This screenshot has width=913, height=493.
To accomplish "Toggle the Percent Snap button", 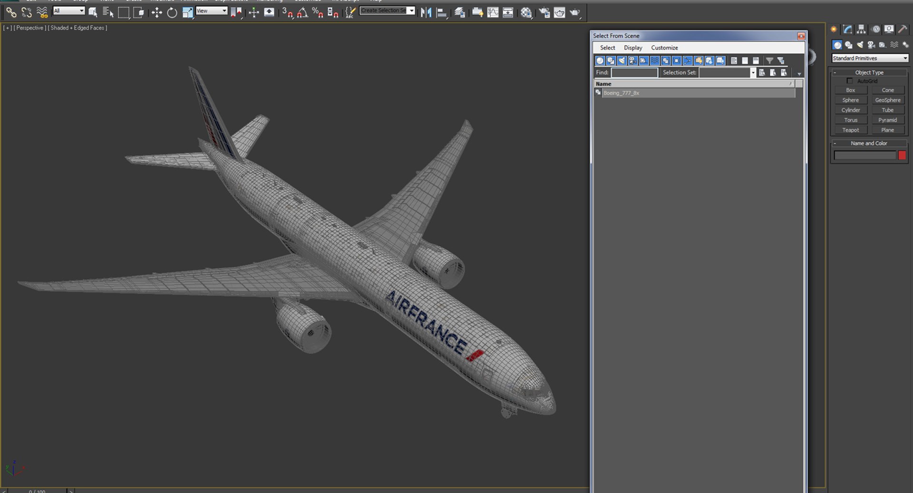I will [318, 12].
